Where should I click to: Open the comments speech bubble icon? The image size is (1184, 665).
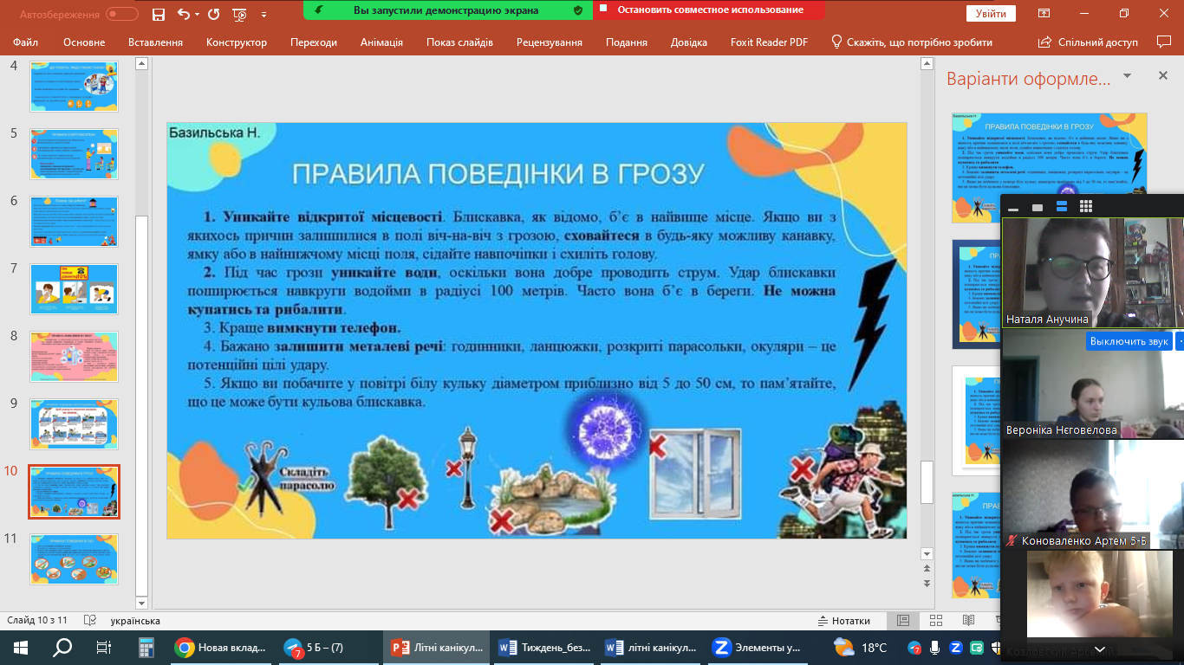click(1163, 42)
